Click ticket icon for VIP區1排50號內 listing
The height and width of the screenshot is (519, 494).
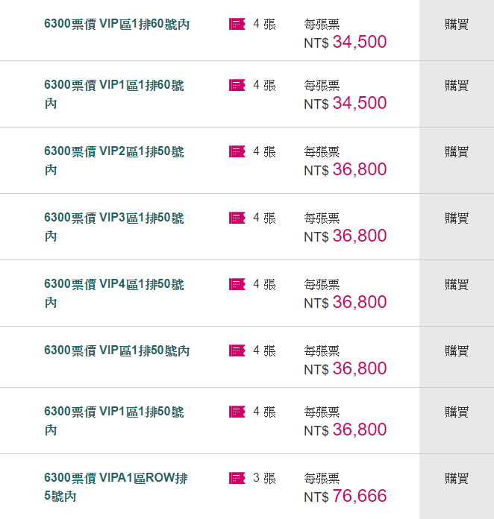[237, 350]
